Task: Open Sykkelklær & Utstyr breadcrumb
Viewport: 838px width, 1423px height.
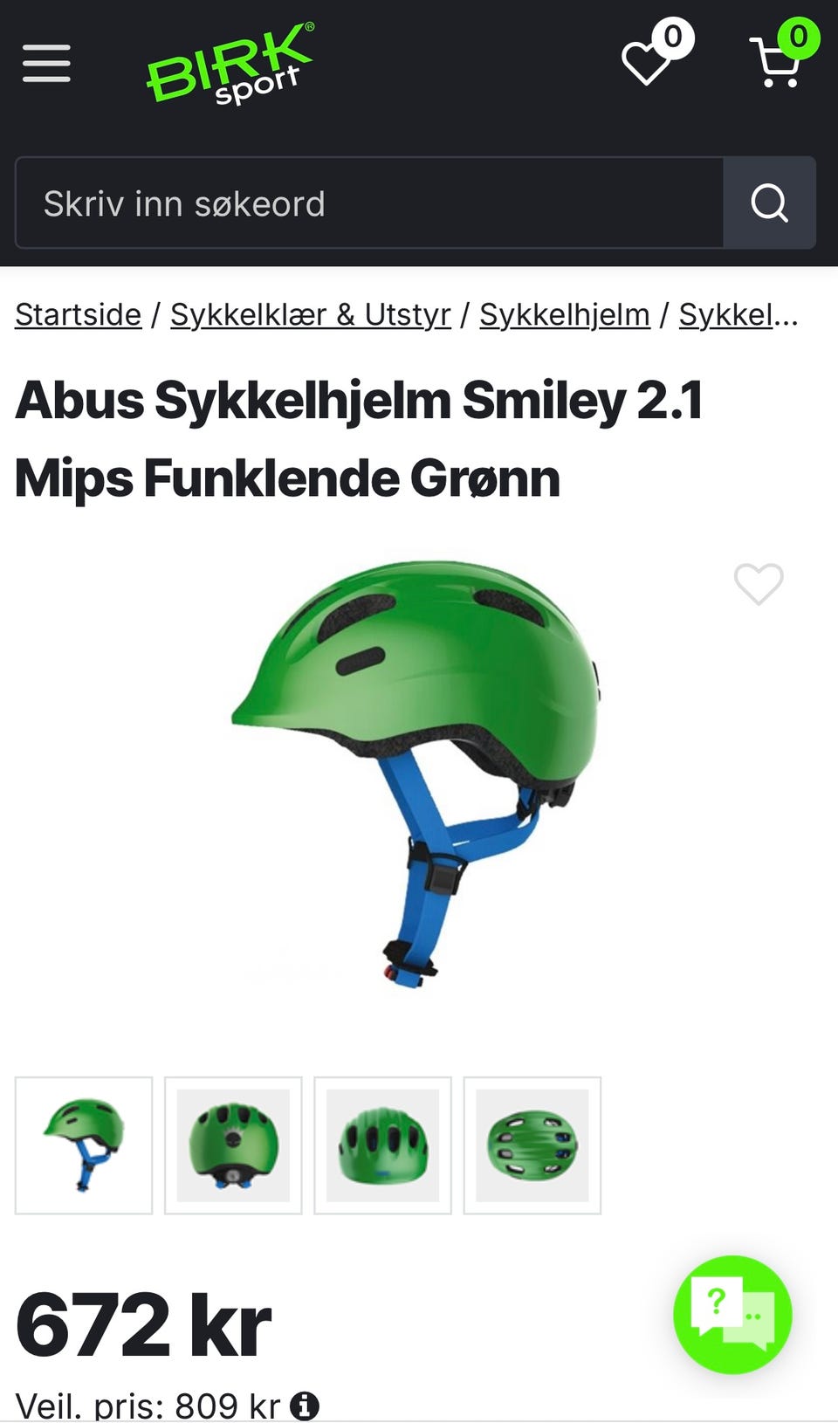Action: pyautogui.click(x=311, y=314)
